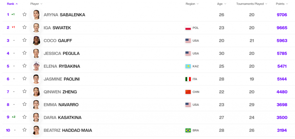Click Qinwen Zheng's player photo
The height and width of the screenshot is (139, 295).
[36, 92]
